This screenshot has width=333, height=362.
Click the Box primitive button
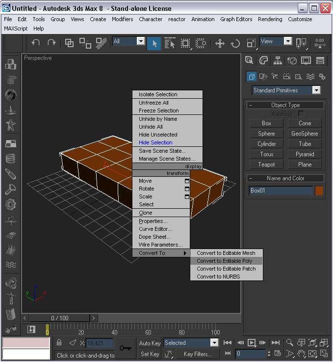click(266, 123)
